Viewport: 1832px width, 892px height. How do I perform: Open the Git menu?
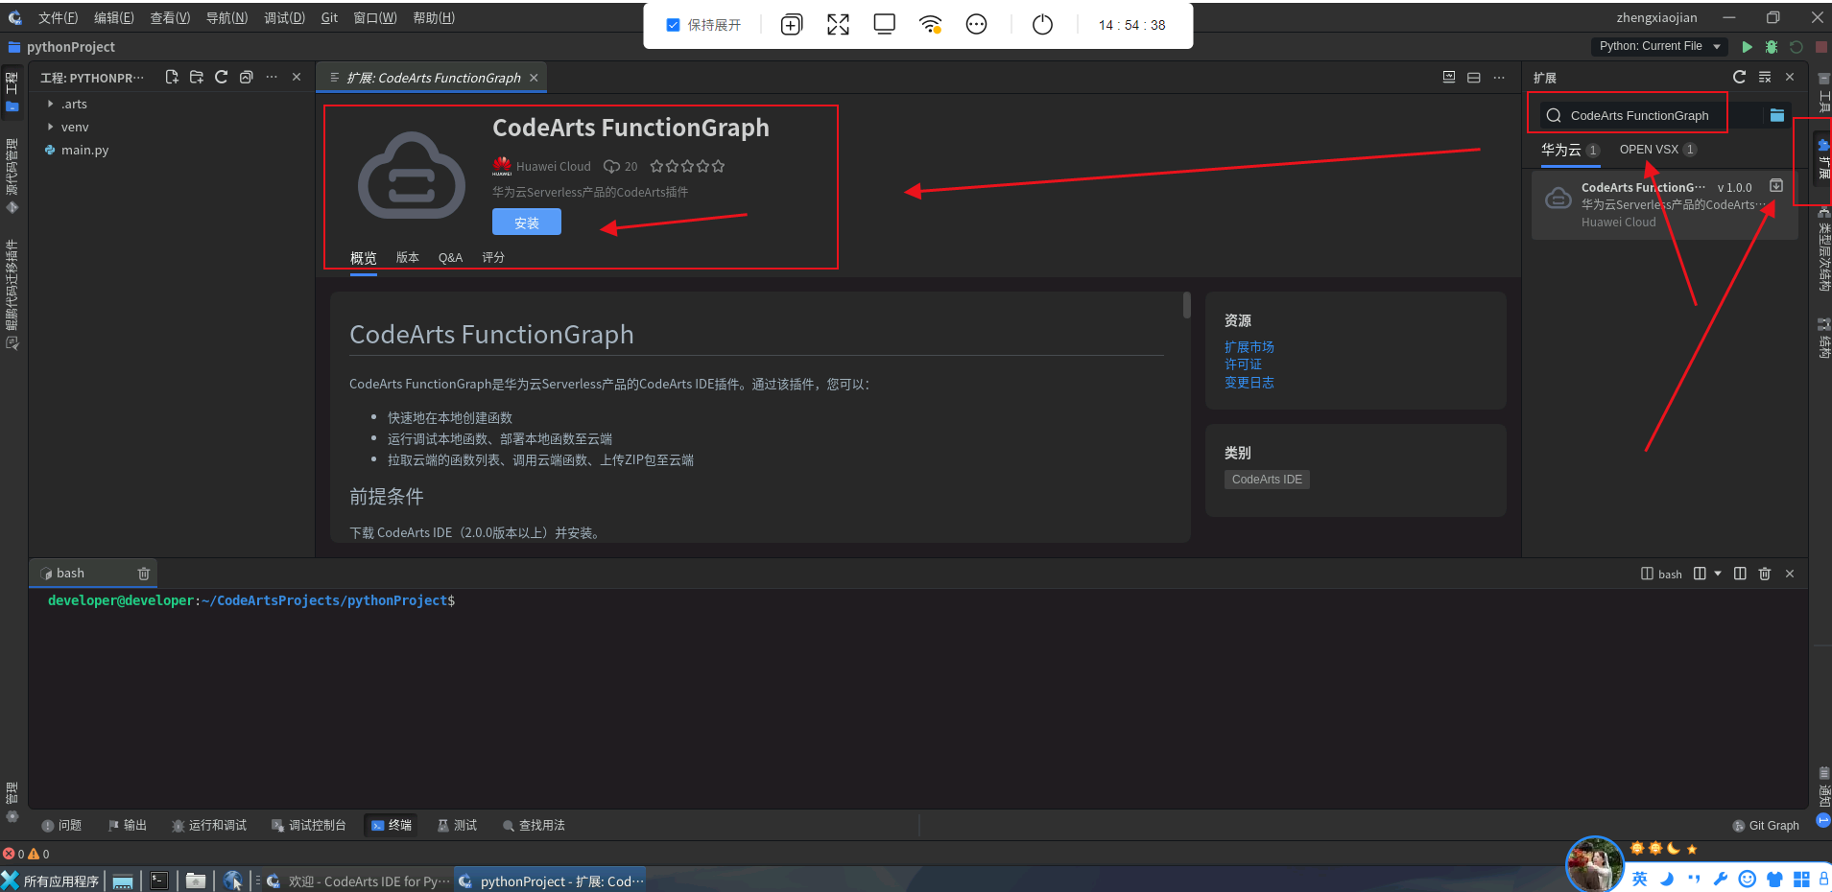[329, 18]
